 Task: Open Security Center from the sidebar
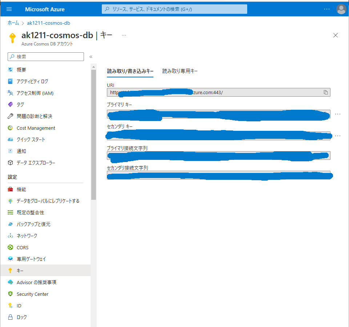click(x=32, y=294)
